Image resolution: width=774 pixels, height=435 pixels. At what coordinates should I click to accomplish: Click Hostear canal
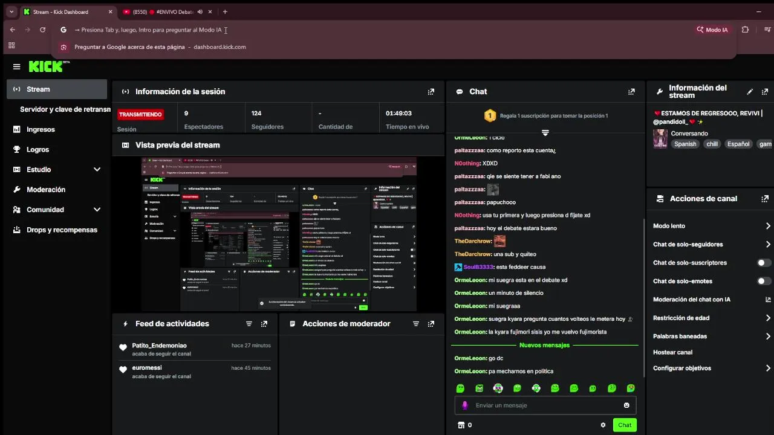[x=672, y=352]
